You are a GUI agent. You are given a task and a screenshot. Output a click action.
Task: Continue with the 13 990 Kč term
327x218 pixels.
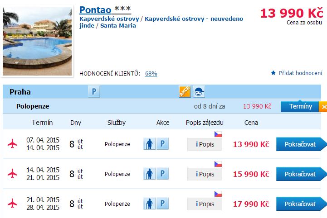point(301,144)
